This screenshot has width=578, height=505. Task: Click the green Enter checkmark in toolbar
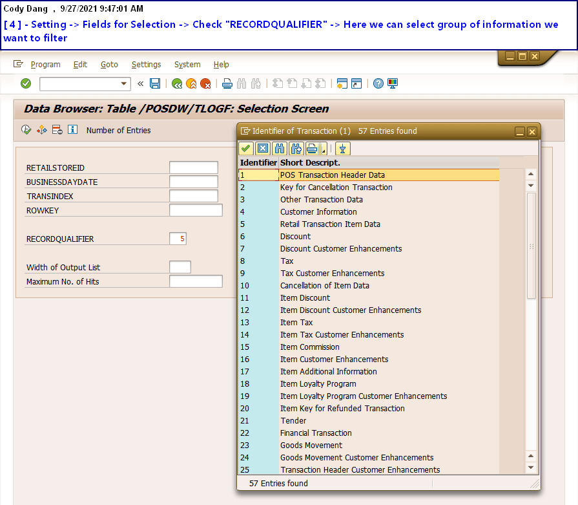pos(26,83)
